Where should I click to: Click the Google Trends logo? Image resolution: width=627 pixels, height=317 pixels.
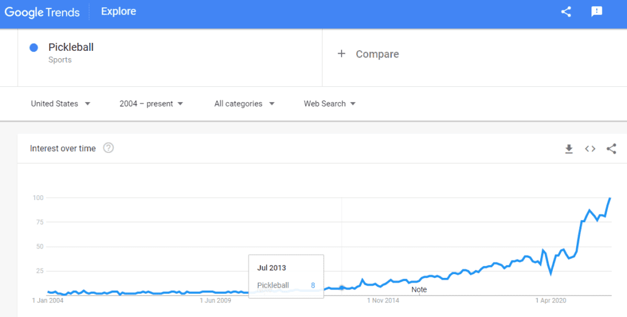click(x=42, y=12)
